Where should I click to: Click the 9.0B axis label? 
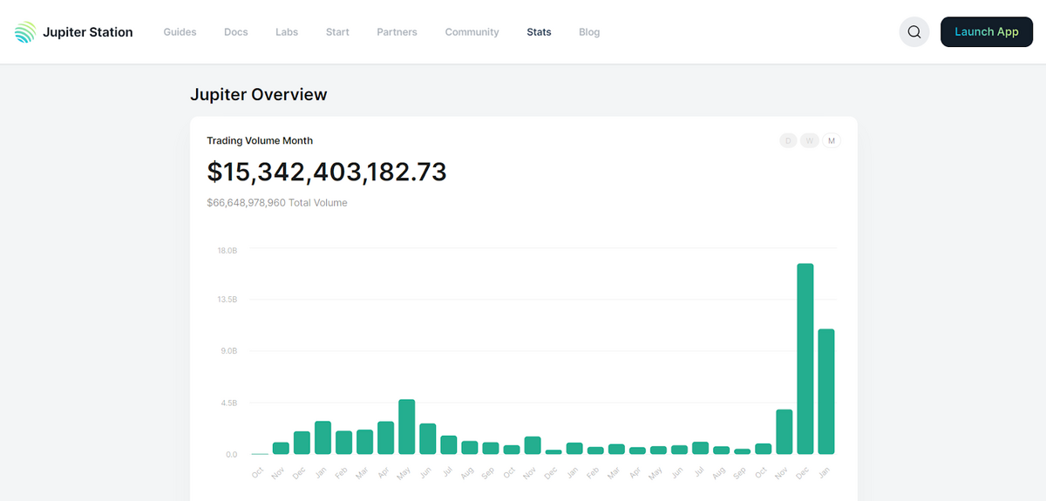tap(228, 351)
